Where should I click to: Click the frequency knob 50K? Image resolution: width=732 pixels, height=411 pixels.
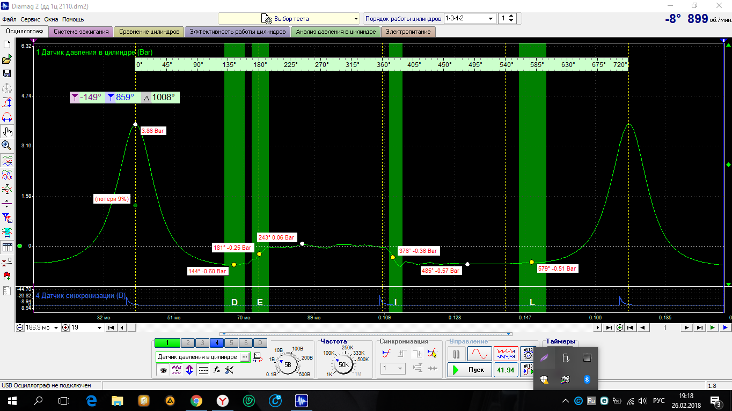click(x=343, y=364)
